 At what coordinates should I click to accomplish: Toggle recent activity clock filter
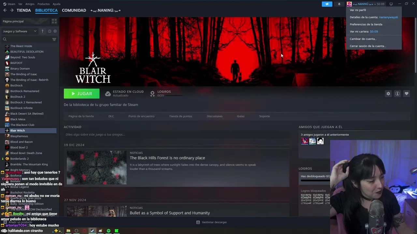click(x=50, y=31)
